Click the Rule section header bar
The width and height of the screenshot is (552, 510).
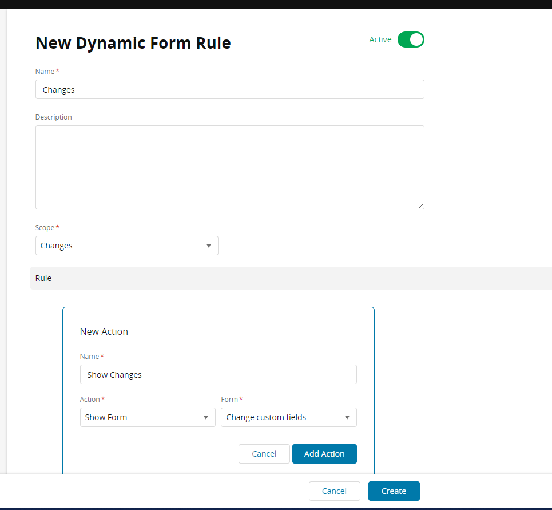(x=290, y=278)
